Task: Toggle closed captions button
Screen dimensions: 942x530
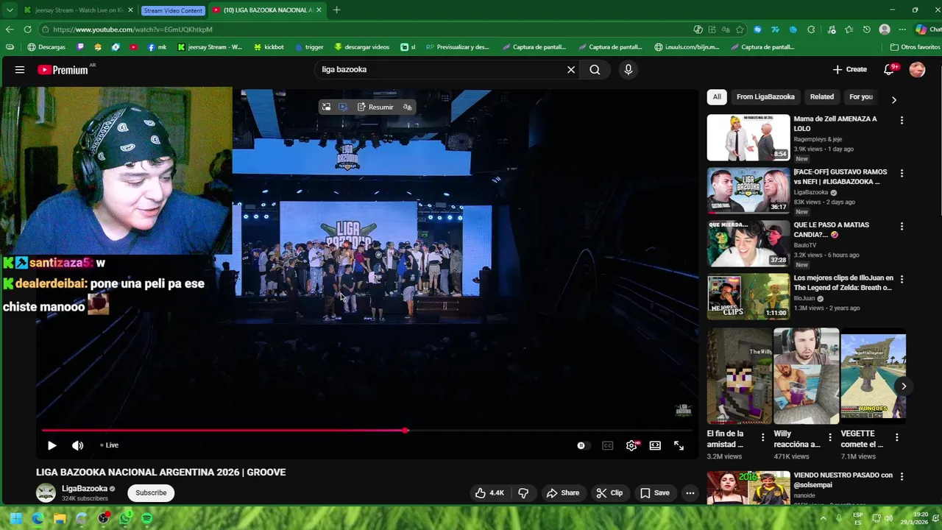Action: coord(607,445)
